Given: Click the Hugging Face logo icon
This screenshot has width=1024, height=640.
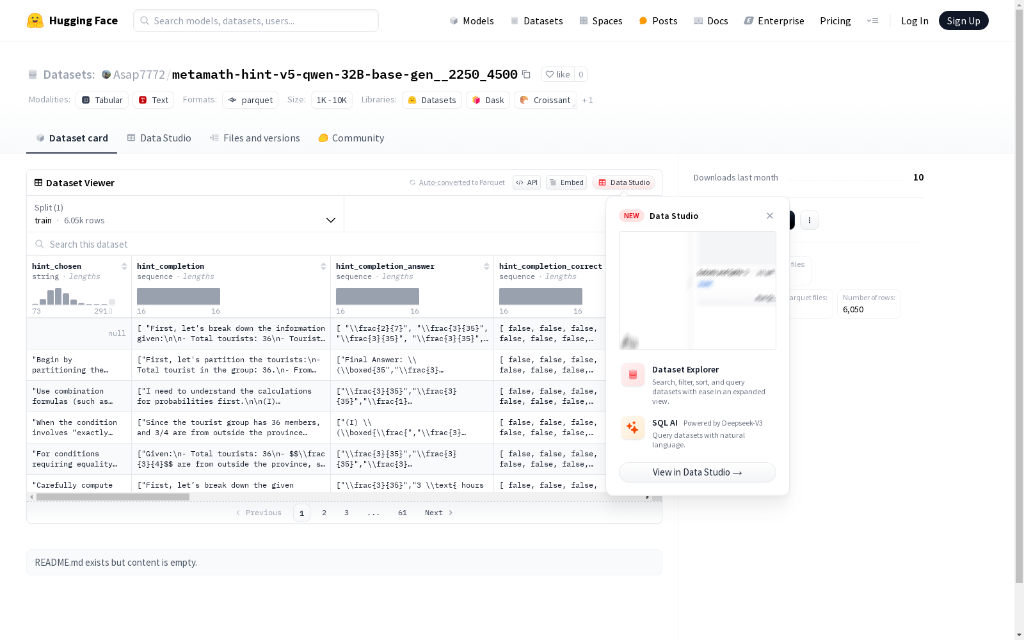Looking at the screenshot, I should click(35, 20).
